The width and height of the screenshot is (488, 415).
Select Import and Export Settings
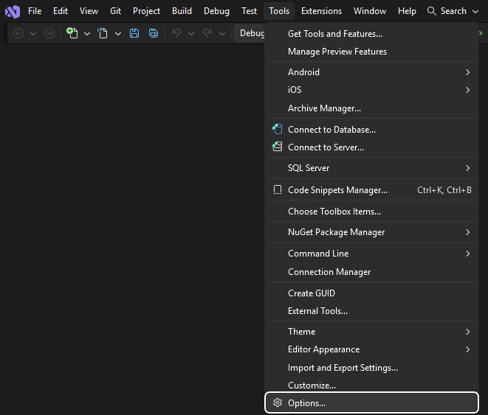point(371,368)
